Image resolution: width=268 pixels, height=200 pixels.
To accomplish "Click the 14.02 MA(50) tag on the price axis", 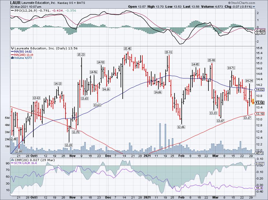I will coord(260,90).
